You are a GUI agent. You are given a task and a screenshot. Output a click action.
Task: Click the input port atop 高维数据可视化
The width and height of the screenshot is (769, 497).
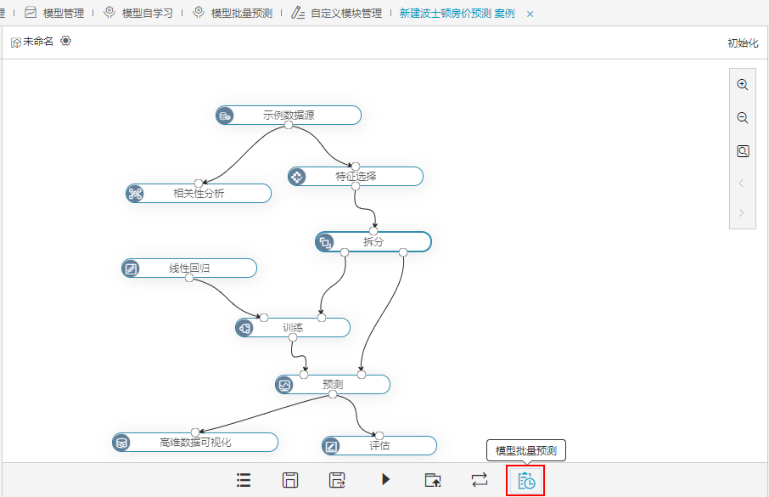(195, 432)
